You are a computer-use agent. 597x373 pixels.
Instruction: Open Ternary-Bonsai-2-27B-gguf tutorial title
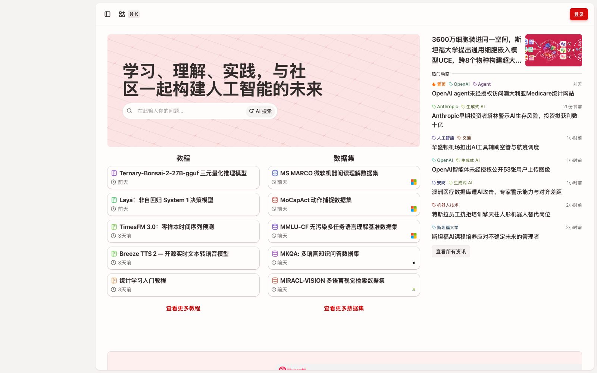[x=183, y=173]
